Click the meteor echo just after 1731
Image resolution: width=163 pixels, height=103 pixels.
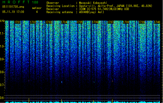[29, 81]
